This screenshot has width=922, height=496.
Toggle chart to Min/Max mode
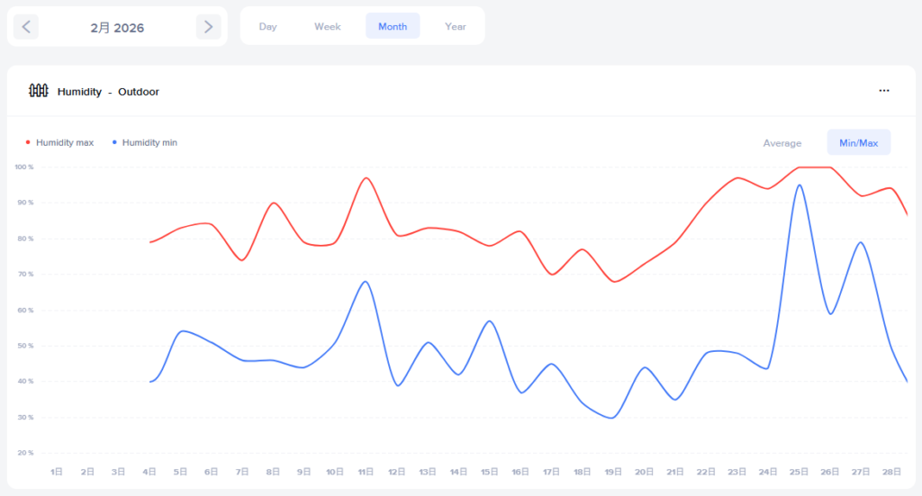858,143
